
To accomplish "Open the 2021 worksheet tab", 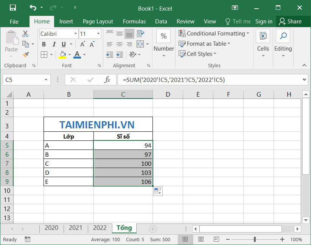I will tap(76, 228).
